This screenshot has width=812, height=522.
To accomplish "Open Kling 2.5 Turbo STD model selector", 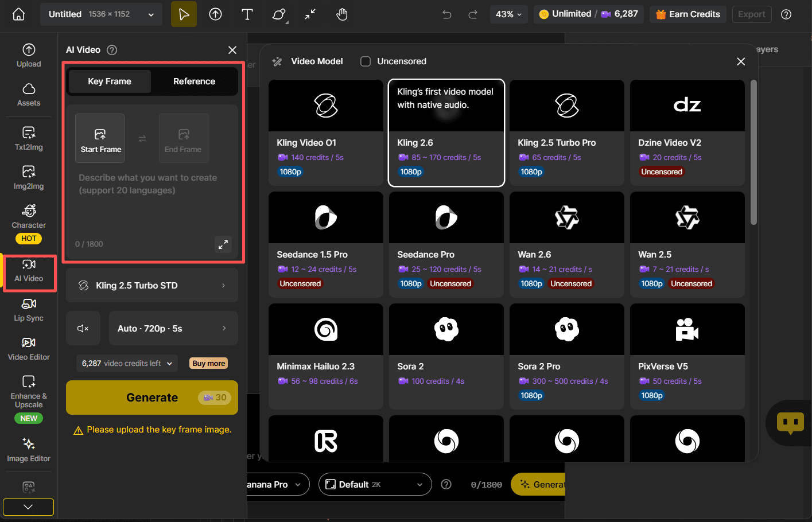I will [152, 285].
